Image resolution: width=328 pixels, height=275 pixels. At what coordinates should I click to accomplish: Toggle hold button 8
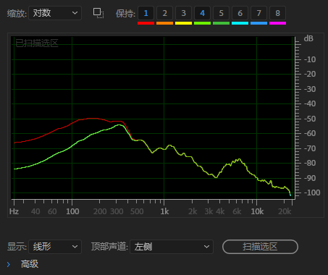277,13
